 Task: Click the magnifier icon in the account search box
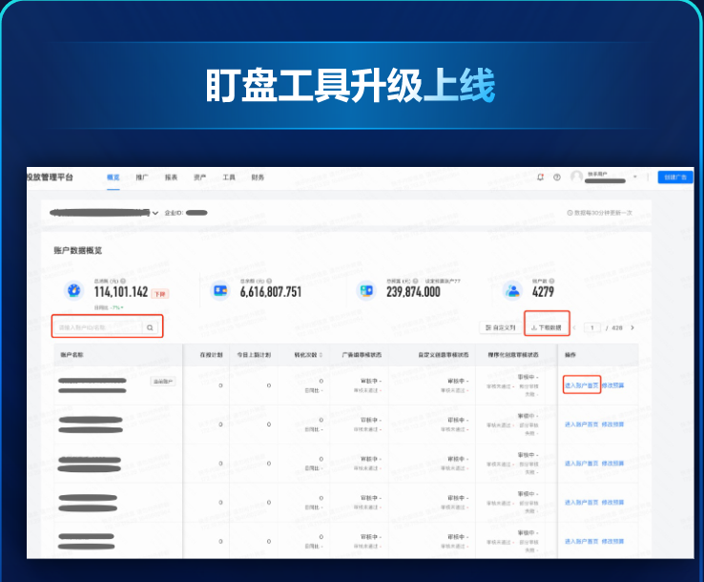click(x=150, y=327)
